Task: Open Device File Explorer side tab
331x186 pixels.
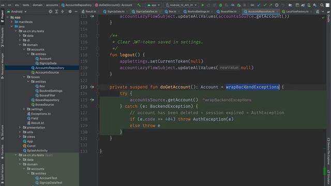Action: click(x=328, y=151)
